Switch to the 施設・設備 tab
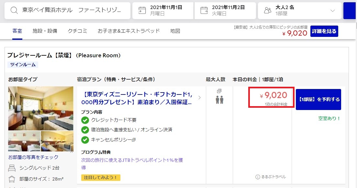This screenshot has height=188, width=357. coord(45,31)
